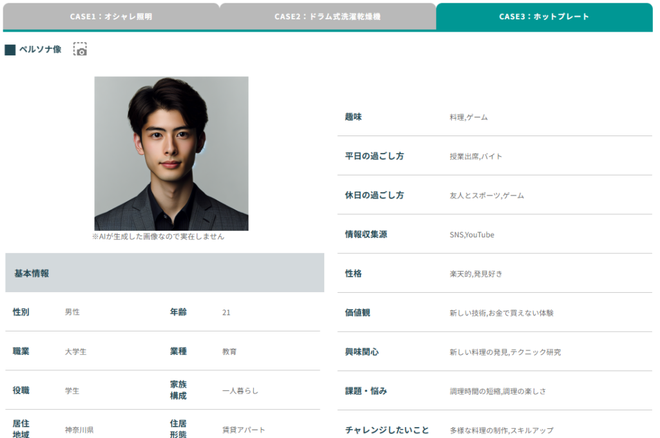Select the 趣味 value 料理,ゲーム
The width and height of the screenshot is (660, 438).
click(469, 117)
